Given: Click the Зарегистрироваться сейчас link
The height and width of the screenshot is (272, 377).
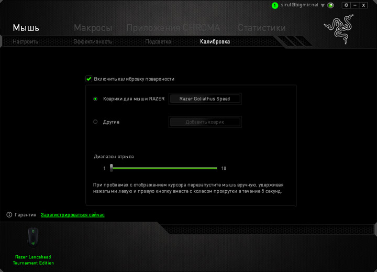Looking at the screenshot, I should click(73, 215).
